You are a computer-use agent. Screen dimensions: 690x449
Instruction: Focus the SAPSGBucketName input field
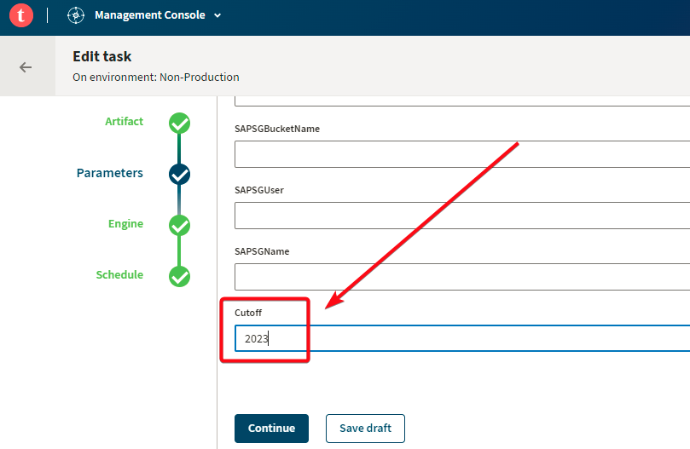[x=462, y=154]
